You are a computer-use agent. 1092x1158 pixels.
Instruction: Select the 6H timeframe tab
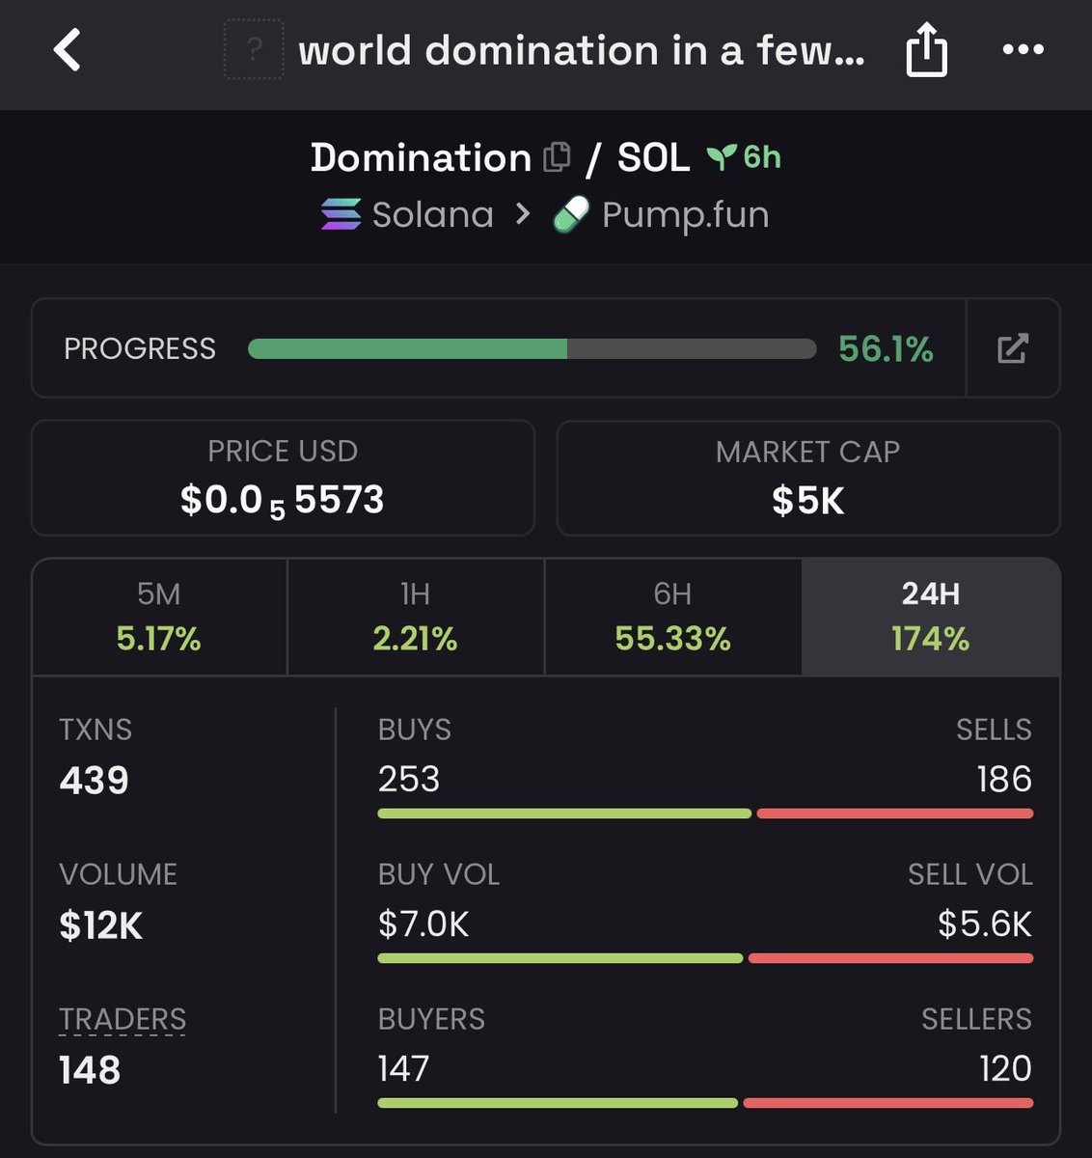(x=673, y=617)
